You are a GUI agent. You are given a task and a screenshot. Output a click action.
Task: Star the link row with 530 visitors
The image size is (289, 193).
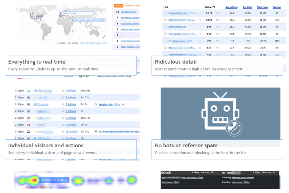[x=165, y=48]
